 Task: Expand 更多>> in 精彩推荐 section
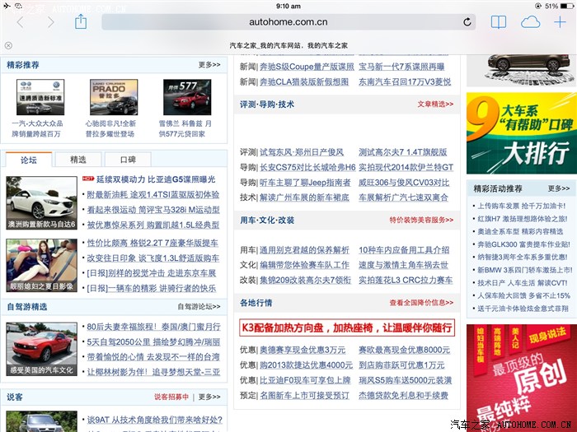209,65
